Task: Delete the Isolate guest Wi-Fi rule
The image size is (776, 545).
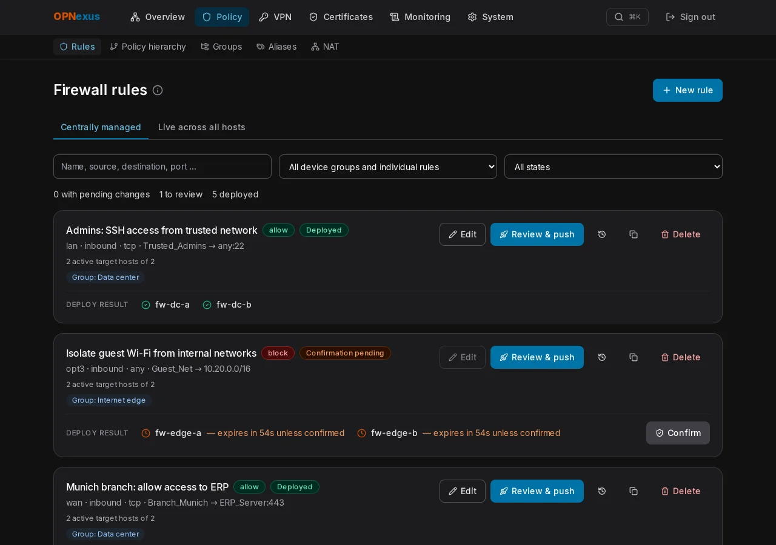Action: coord(681,357)
